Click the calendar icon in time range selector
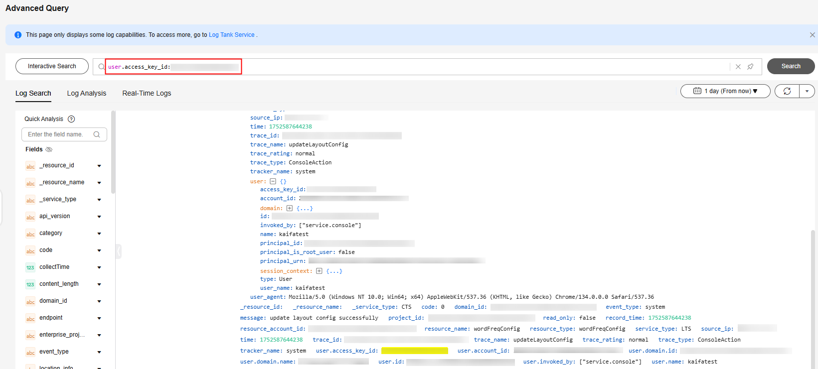Image resolution: width=818 pixels, height=369 pixels. point(697,91)
